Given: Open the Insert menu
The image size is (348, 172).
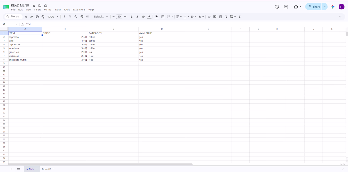Looking at the screenshot, I should pos(38,10).
